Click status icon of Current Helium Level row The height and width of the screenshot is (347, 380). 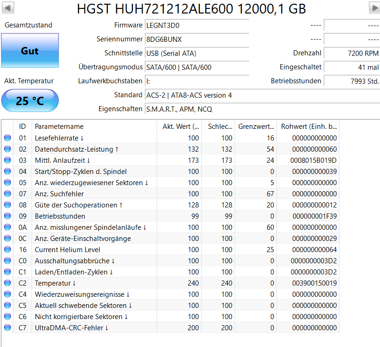click(7, 249)
